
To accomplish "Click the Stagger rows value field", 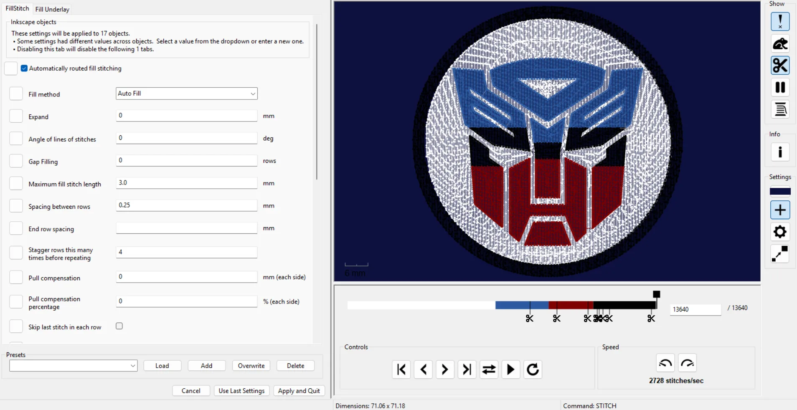I will (187, 252).
